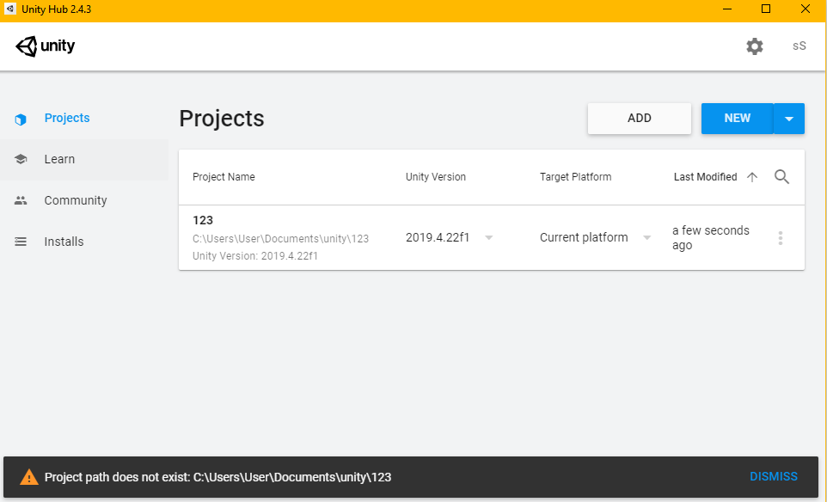The height and width of the screenshot is (502, 827).
Task: Click the Installs list icon
Action: pyautogui.click(x=21, y=242)
